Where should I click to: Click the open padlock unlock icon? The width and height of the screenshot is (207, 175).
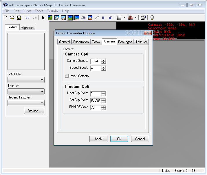tap(110, 18)
